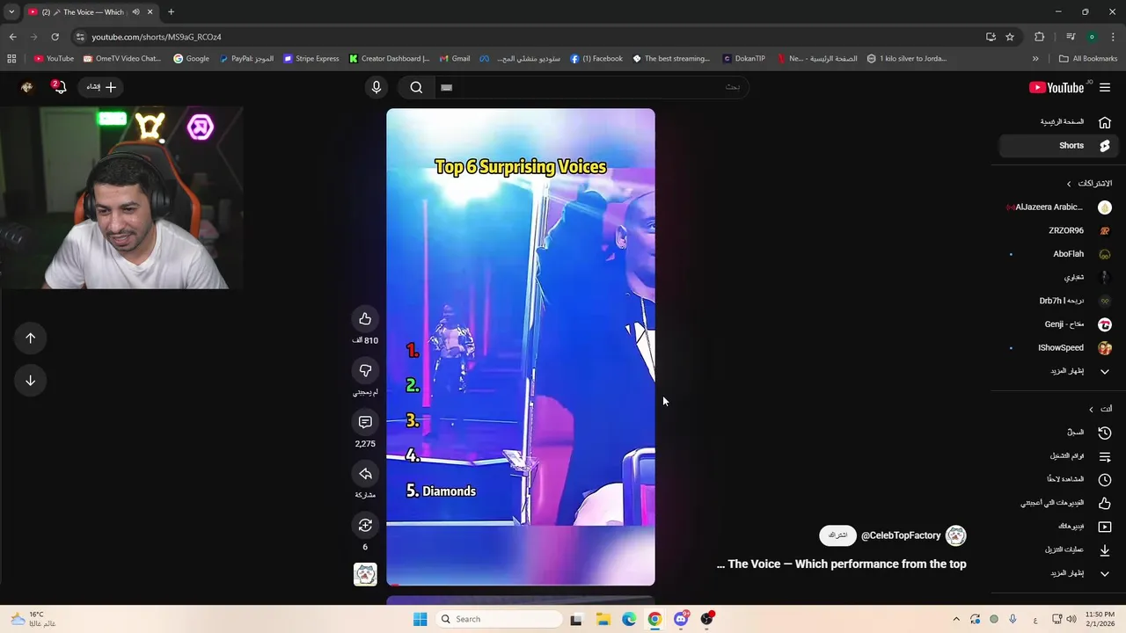Open YouTube notifications bell with 2 badge
This screenshot has width=1126, height=633.
(60, 87)
